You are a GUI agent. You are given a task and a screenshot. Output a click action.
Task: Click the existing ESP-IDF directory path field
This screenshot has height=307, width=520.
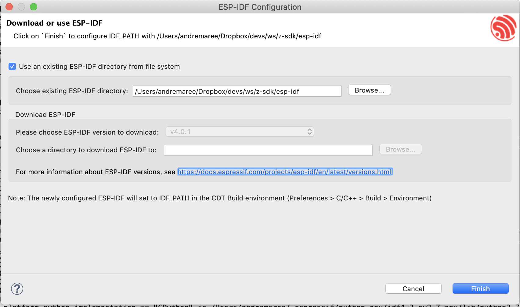237,91
